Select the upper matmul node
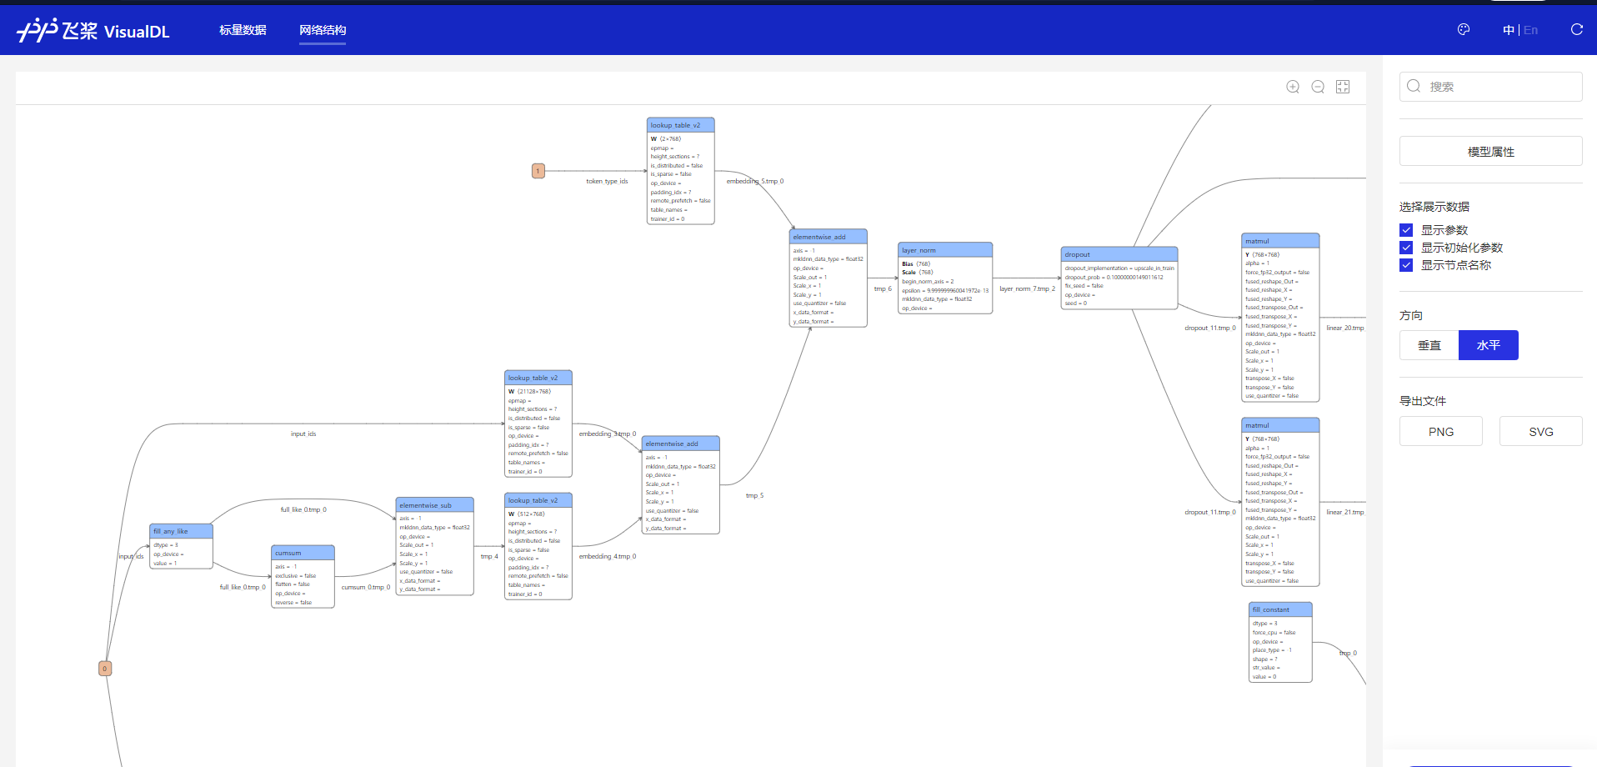 tap(1280, 317)
